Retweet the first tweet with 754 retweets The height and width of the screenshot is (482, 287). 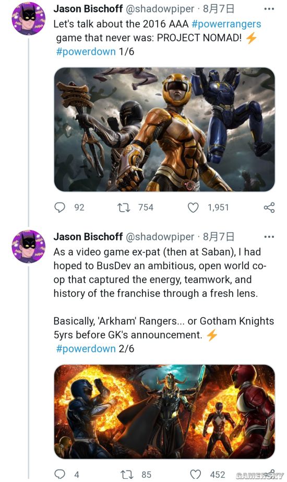tap(124, 208)
